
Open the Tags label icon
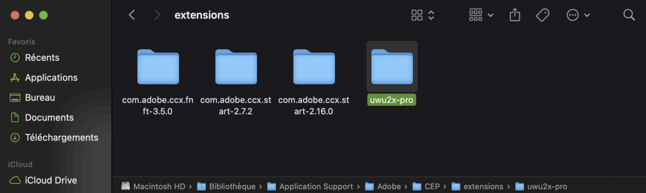[542, 15]
